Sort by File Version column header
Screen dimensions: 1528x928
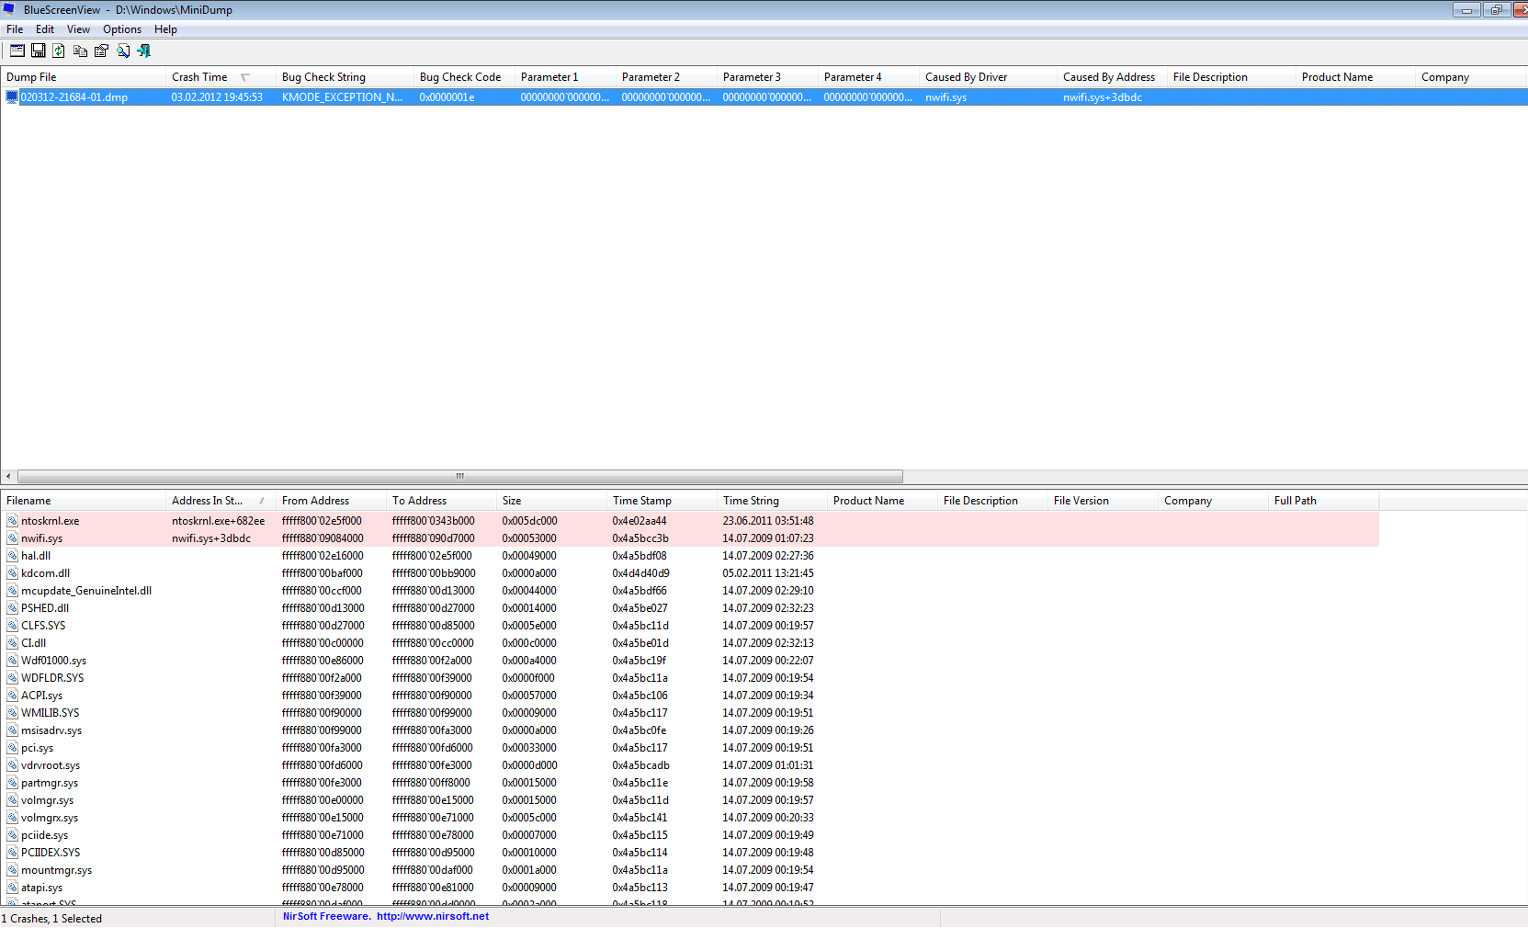pyautogui.click(x=1103, y=501)
